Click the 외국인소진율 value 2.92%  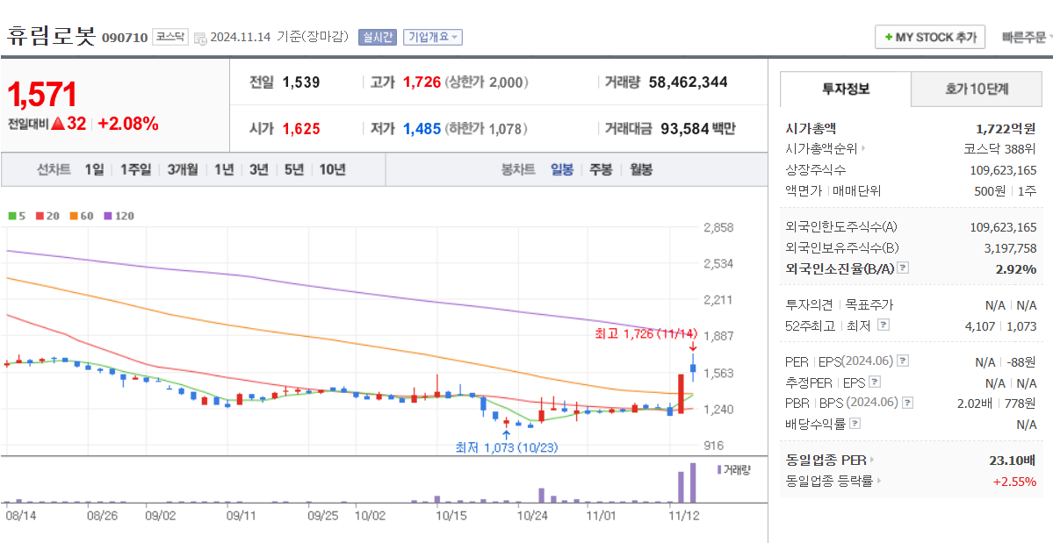click(x=1015, y=268)
